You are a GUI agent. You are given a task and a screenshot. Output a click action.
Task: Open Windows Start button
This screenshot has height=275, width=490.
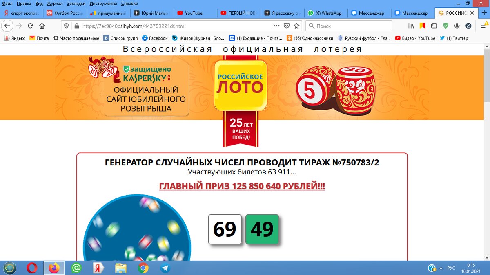tap(10, 268)
